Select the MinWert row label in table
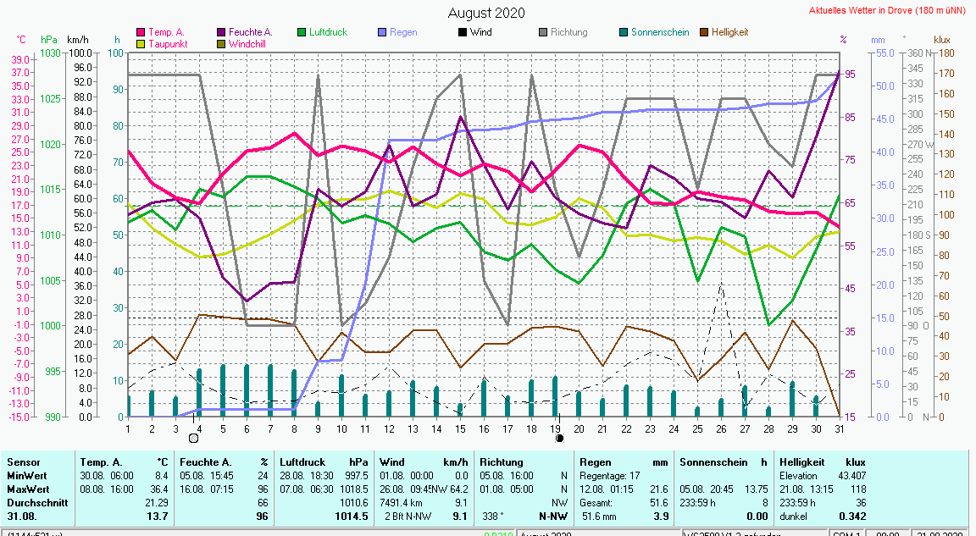 [28, 474]
